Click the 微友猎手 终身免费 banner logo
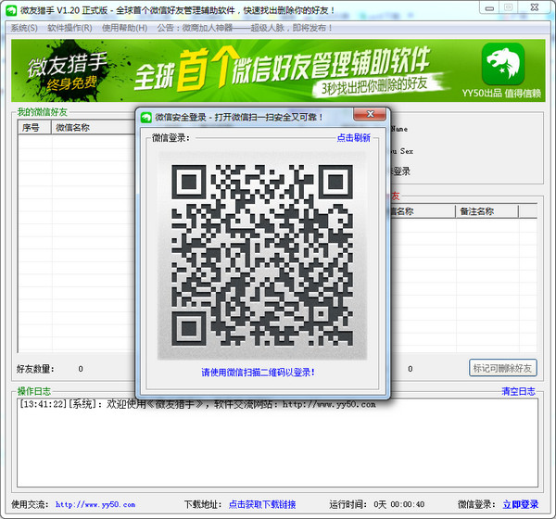The width and height of the screenshot is (556, 519). [x=68, y=71]
